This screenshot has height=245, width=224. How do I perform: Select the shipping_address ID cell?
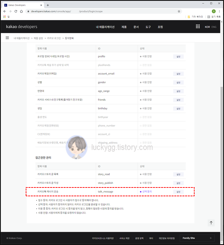pos(108,143)
